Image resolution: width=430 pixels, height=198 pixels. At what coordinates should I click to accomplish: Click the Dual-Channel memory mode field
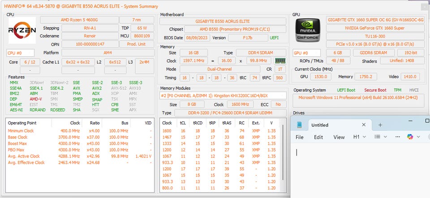coord(220,69)
